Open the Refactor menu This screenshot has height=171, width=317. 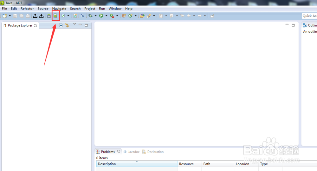click(x=27, y=9)
